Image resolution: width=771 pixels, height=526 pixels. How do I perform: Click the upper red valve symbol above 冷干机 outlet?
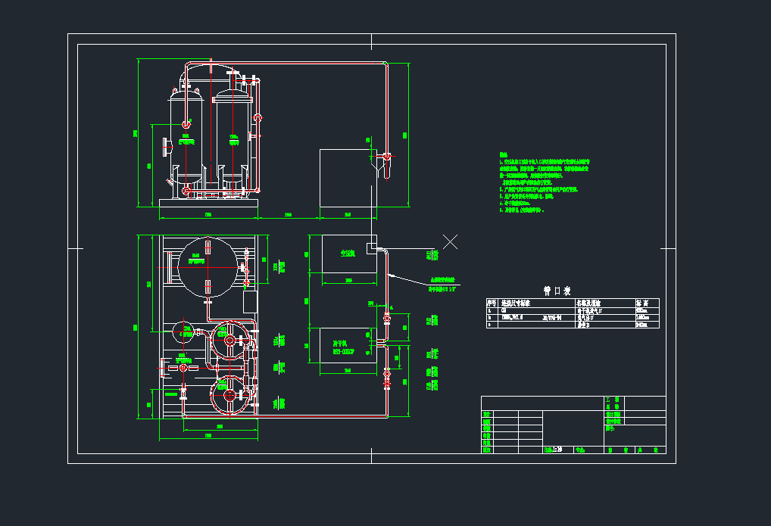pos(387,316)
